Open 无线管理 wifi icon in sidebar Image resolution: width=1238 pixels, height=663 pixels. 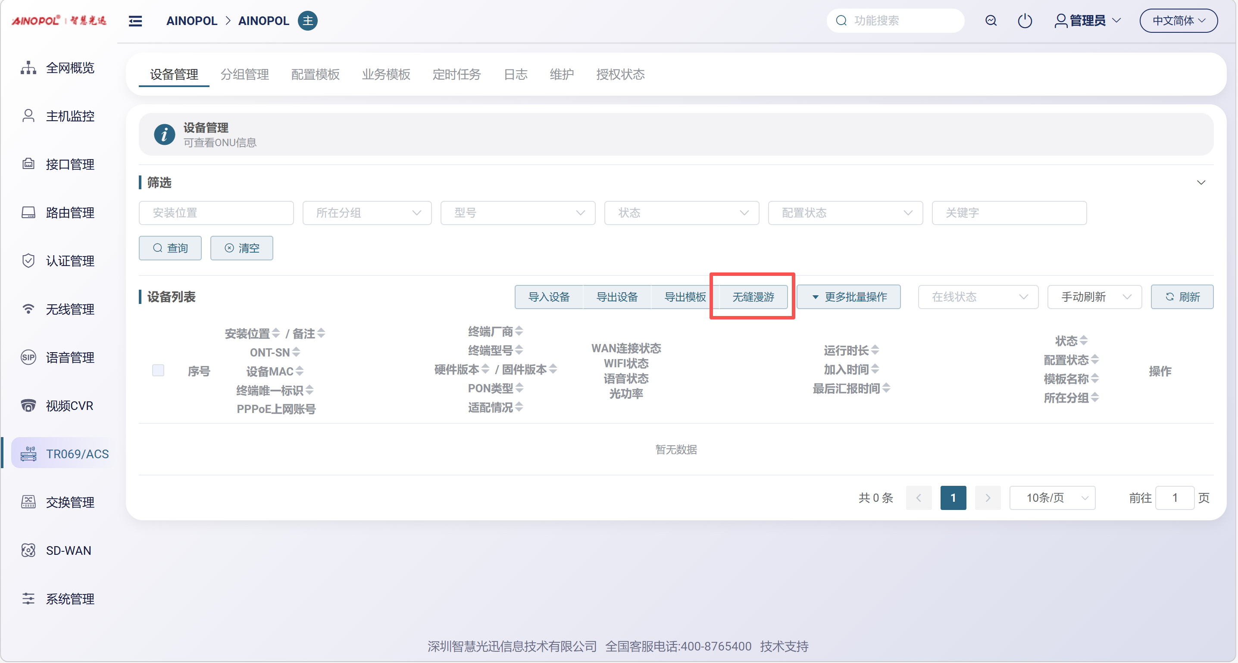click(x=28, y=309)
